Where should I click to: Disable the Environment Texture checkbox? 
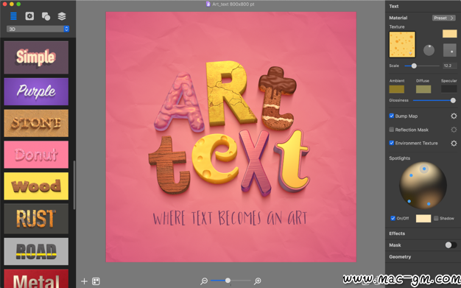391,143
